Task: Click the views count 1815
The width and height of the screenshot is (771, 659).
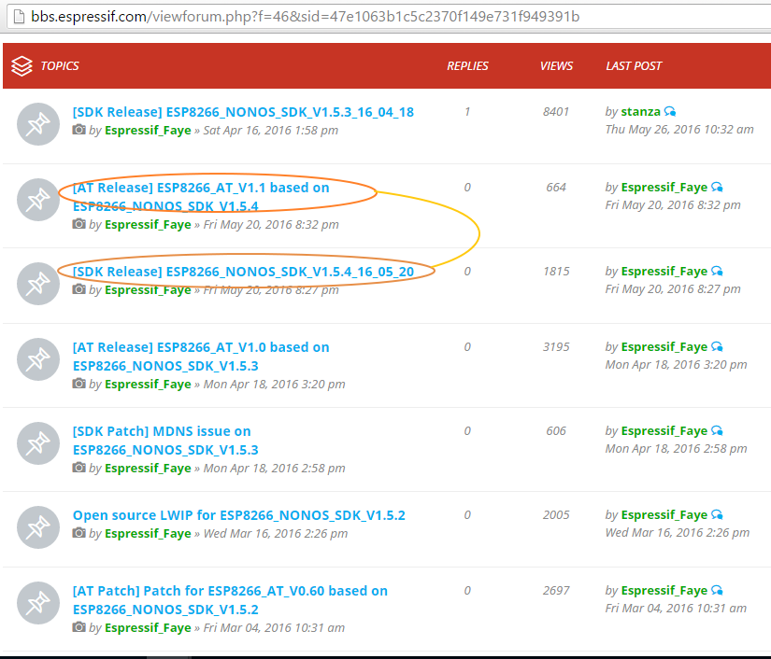Action: (x=556, y=272)
